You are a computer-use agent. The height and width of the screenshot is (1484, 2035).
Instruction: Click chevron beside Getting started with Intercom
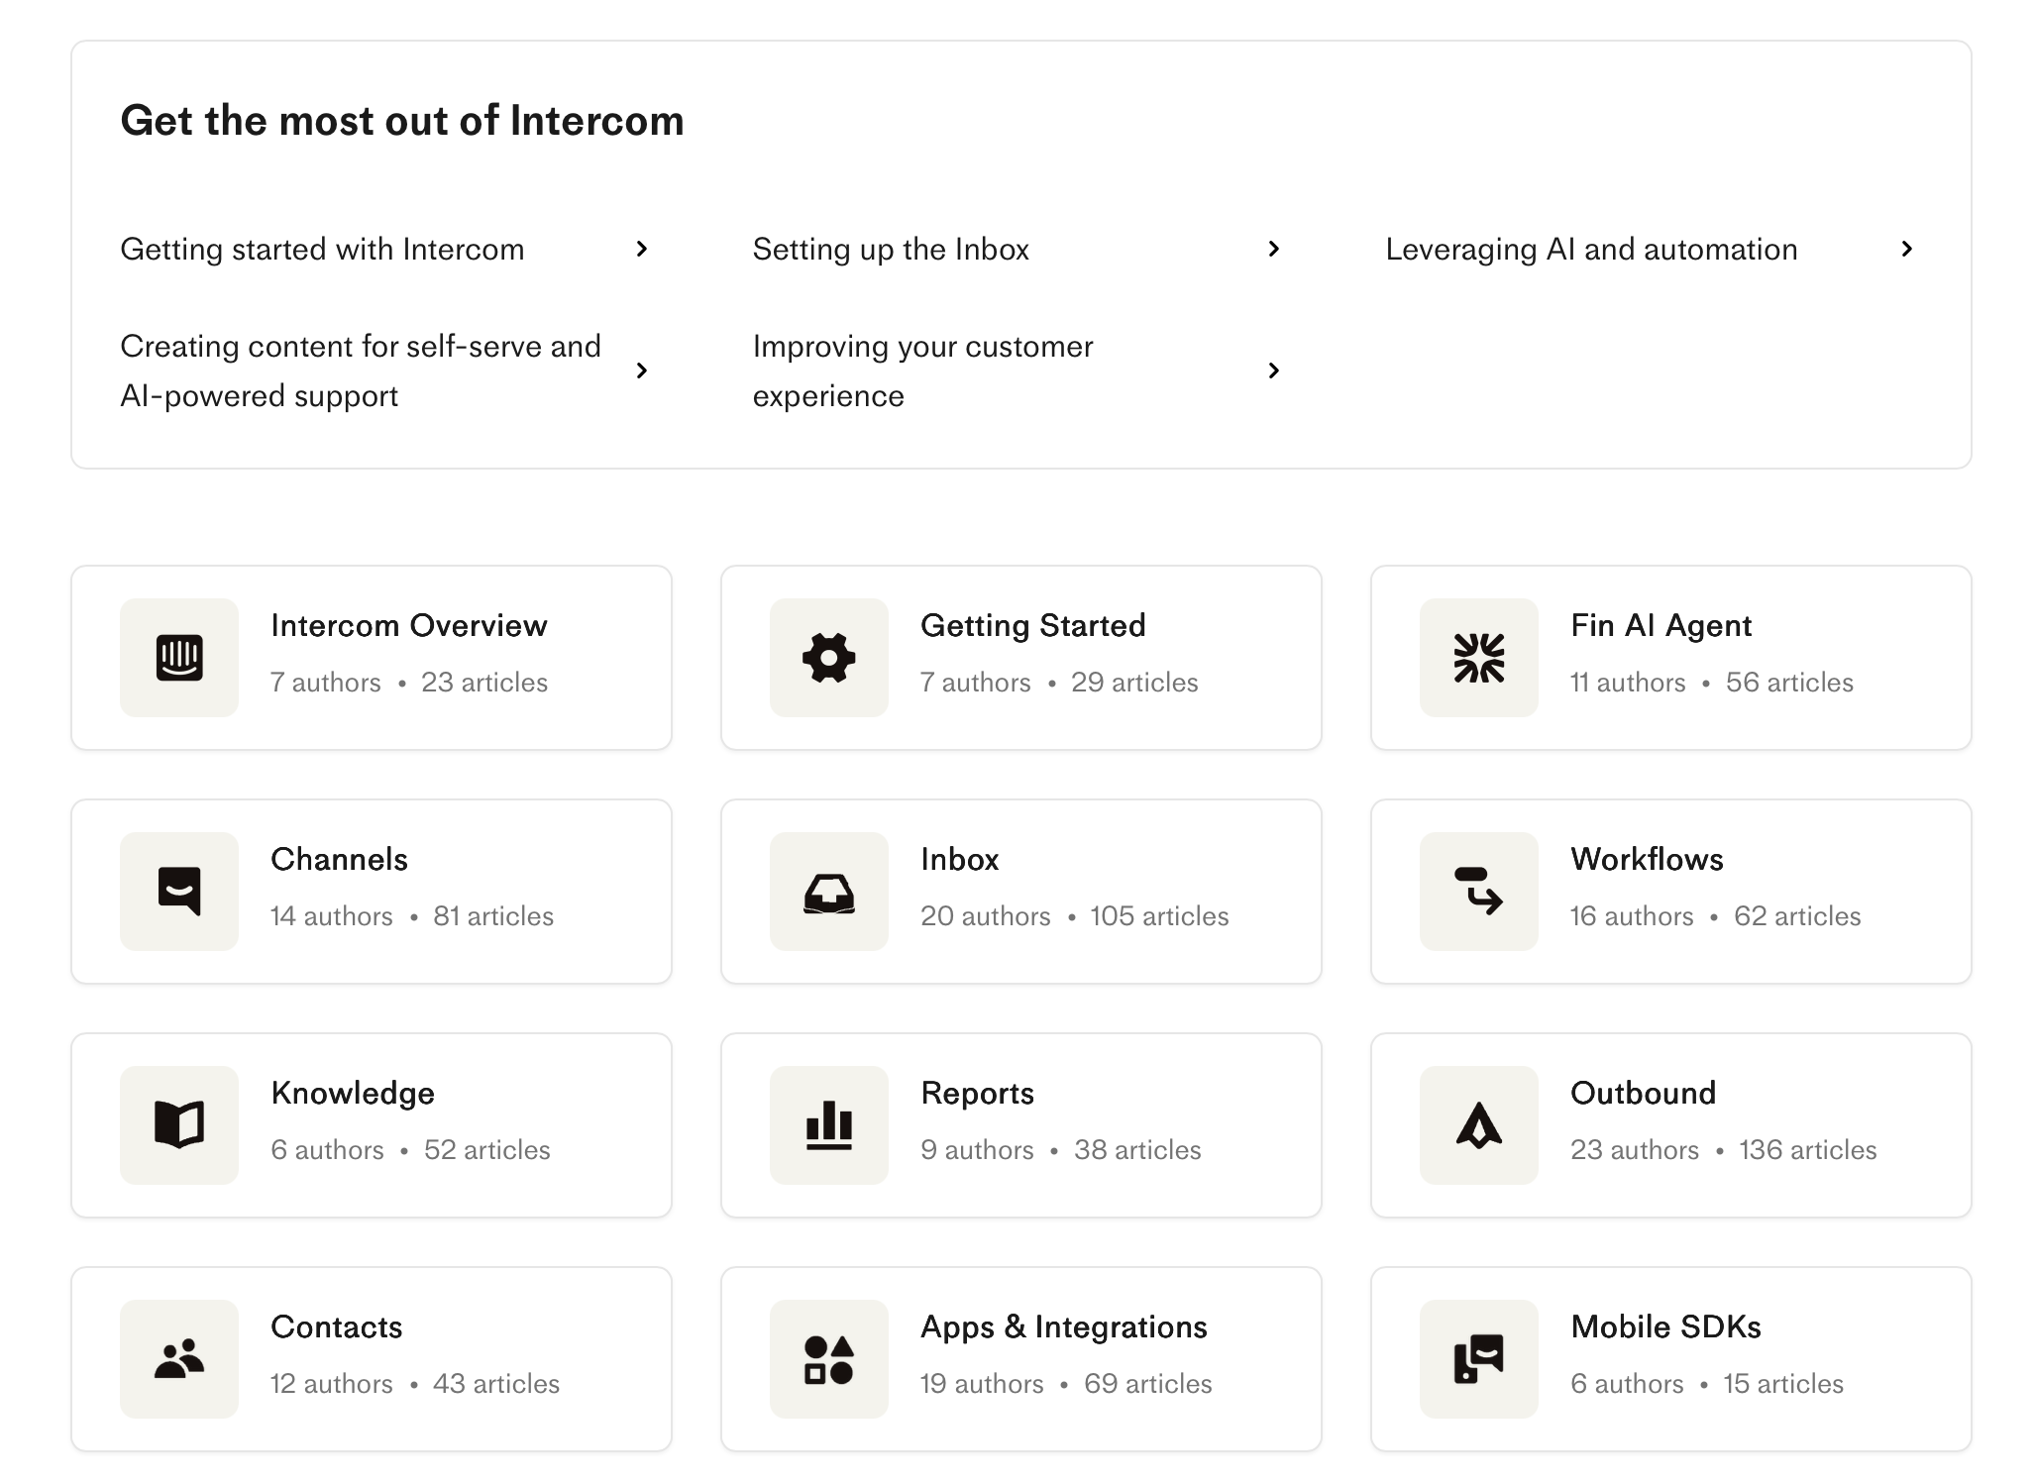pyautogui.click(x=642, y=249)
